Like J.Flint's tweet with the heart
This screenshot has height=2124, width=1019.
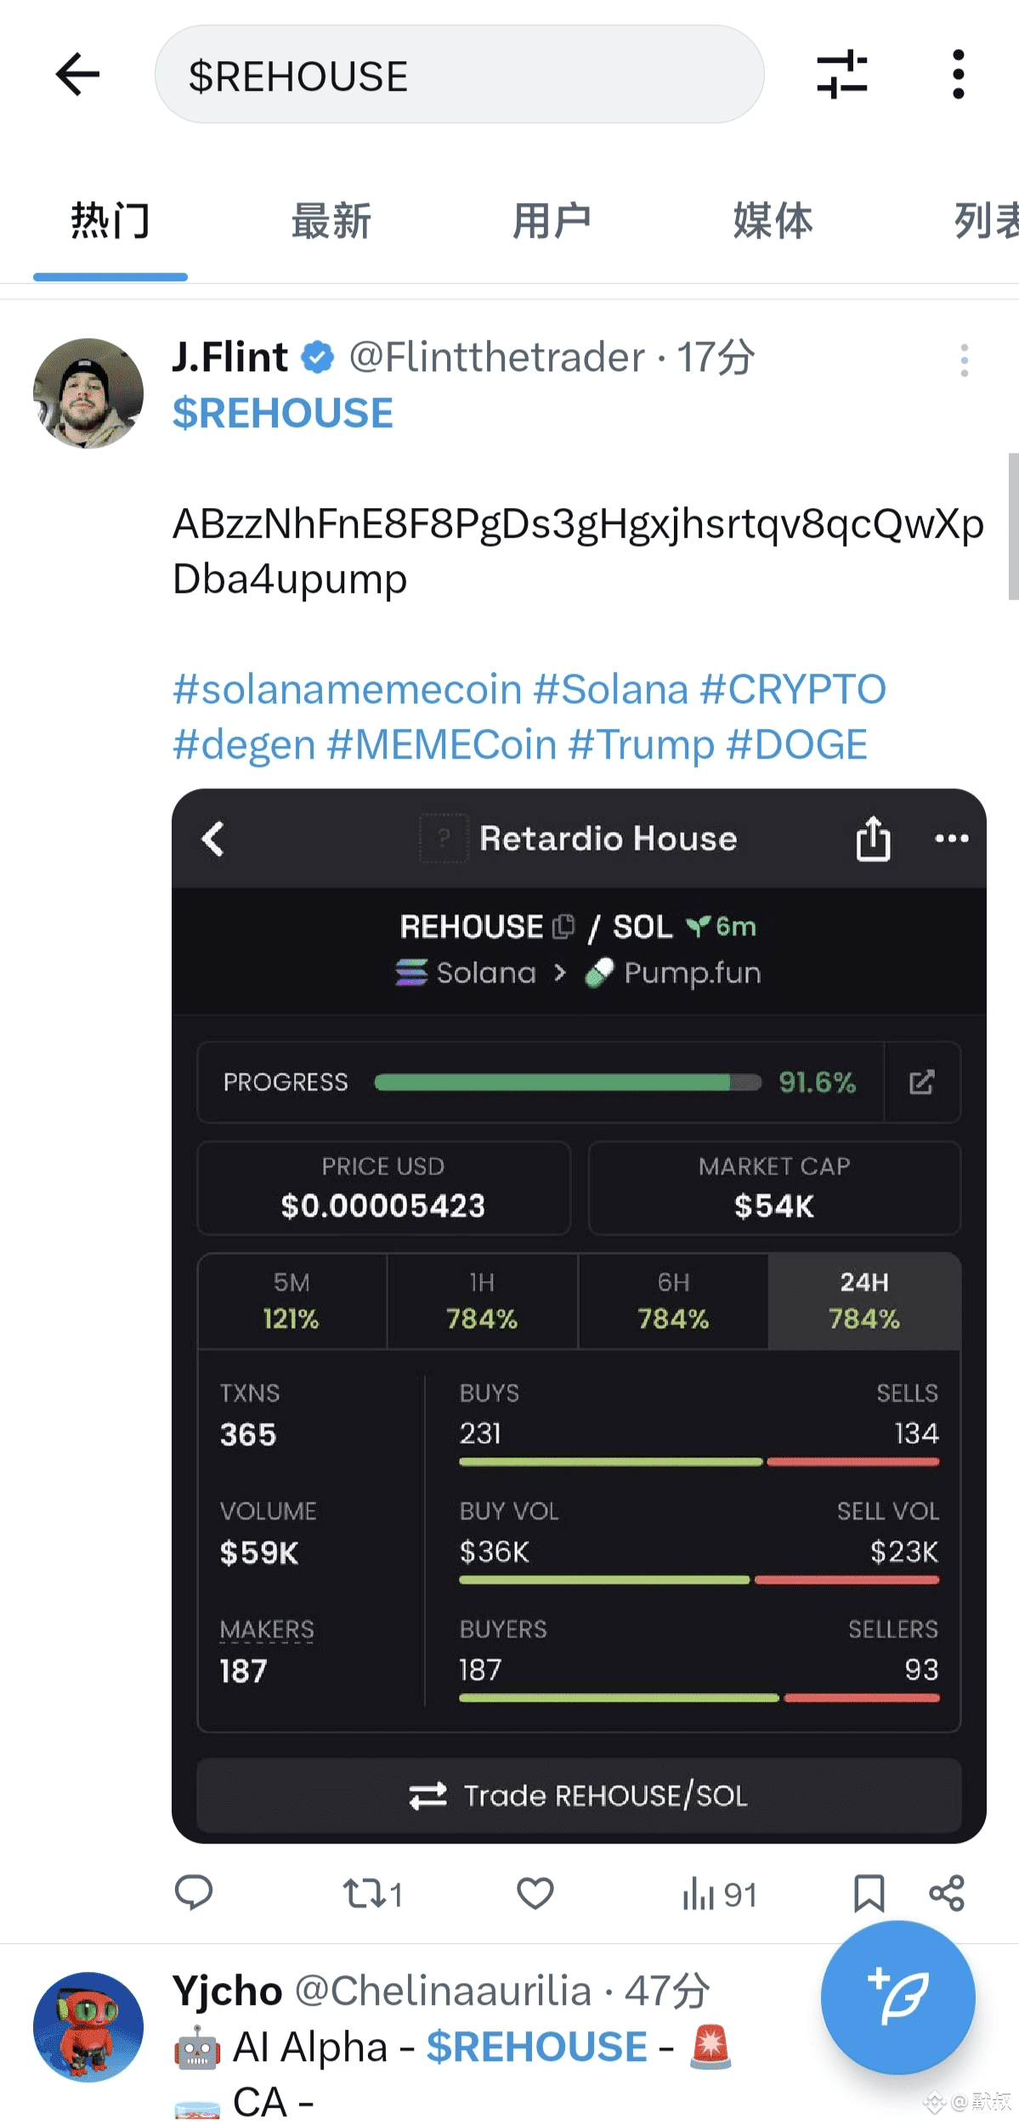[x=535, y=1893]
